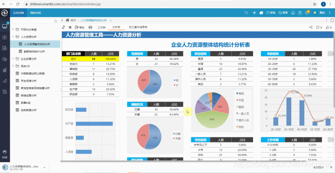The width and height of the screenshot is (335, 173).
Task: Open the tools settings icon in sidebar
Action: [5, 92]
